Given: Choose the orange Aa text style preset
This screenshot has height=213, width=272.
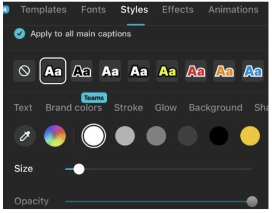Looking at the screenshot, I should (224, 72).
